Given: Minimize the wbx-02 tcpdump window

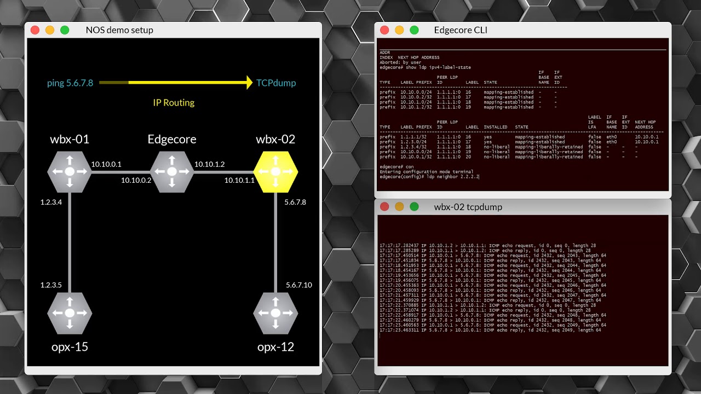Looking at the screenshot, I should click(399, 206).
